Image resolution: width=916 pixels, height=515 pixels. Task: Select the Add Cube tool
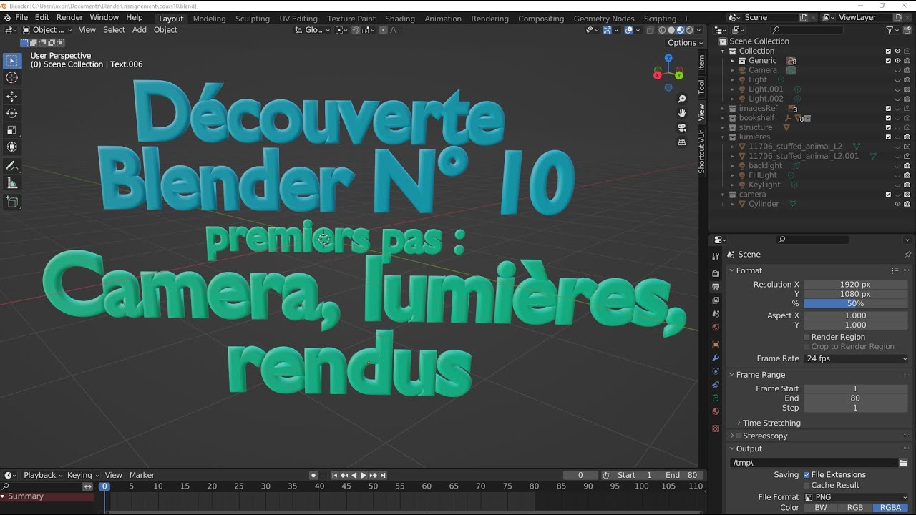coord(12,202)
